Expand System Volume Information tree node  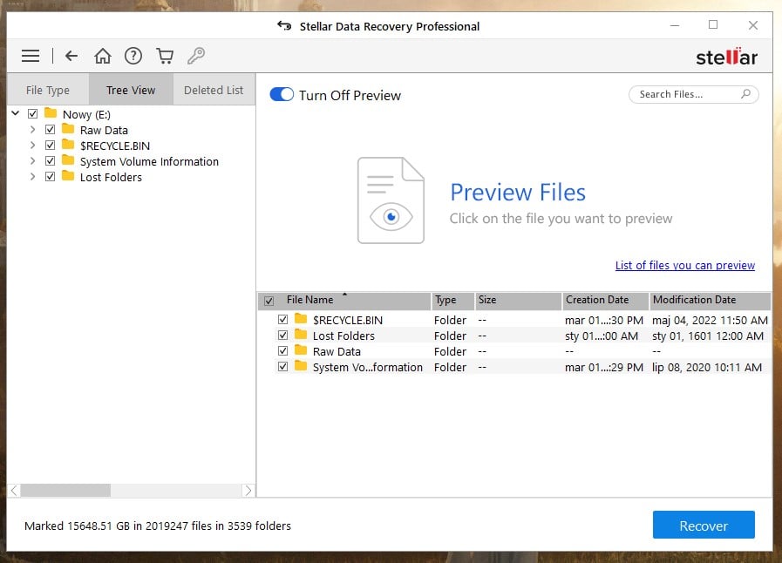coord(32,161)
